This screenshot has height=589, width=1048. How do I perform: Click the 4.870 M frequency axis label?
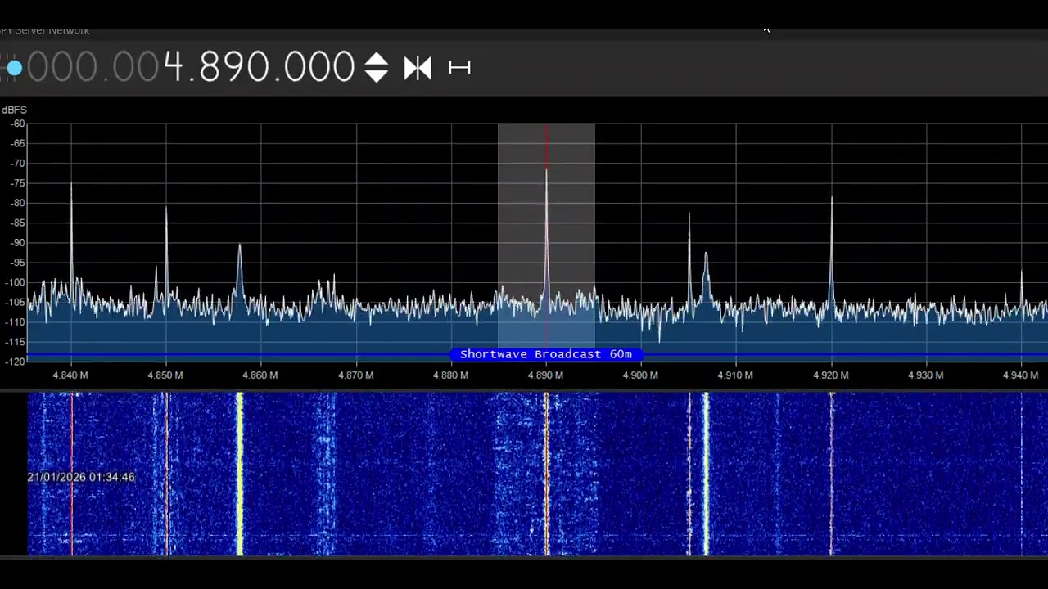[x=355, y=375]
